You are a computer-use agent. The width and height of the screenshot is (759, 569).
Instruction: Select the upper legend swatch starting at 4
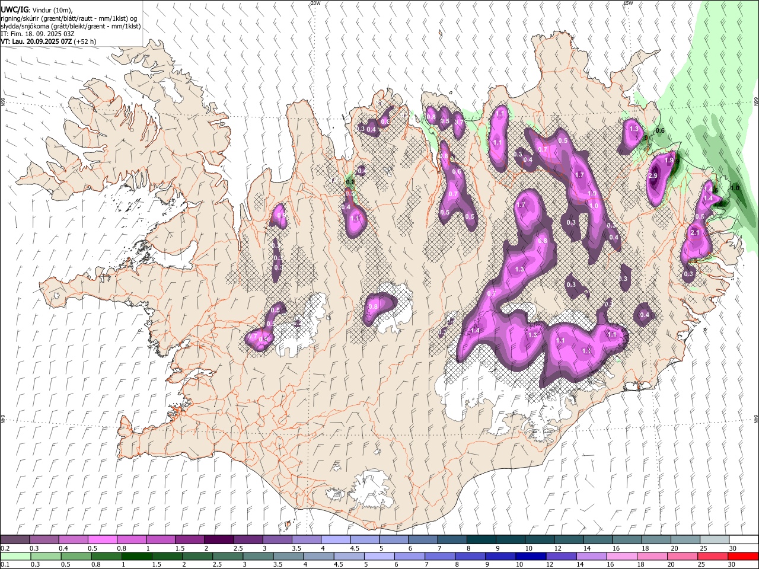334,539
